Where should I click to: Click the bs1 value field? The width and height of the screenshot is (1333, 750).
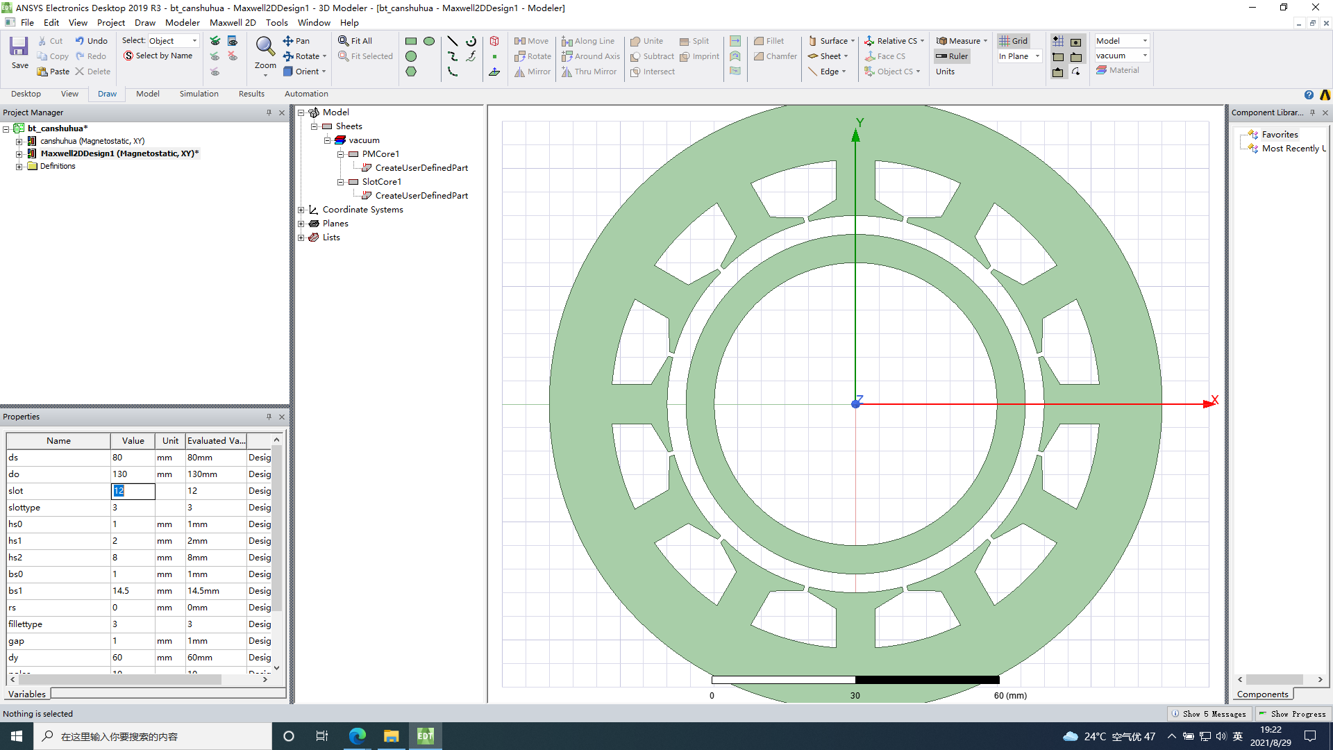pos(132,591)
